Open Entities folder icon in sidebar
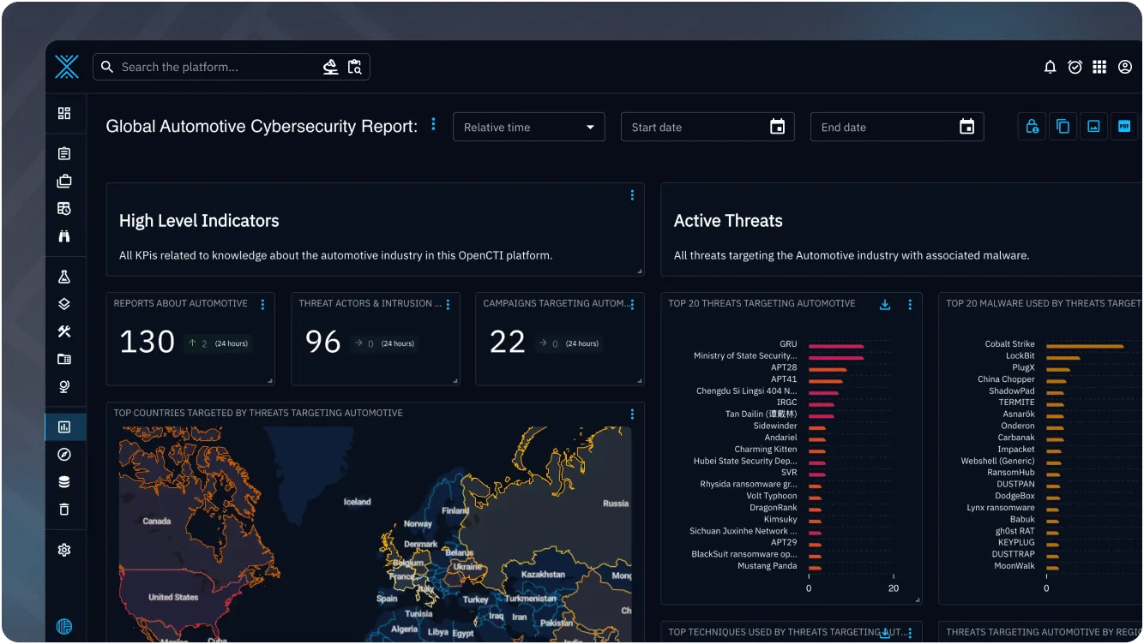 coord(64,359)
